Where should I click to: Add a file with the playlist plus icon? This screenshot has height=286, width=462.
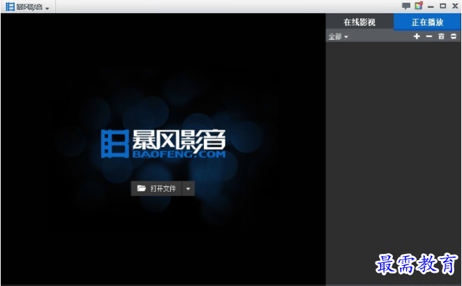pos(417,36)
